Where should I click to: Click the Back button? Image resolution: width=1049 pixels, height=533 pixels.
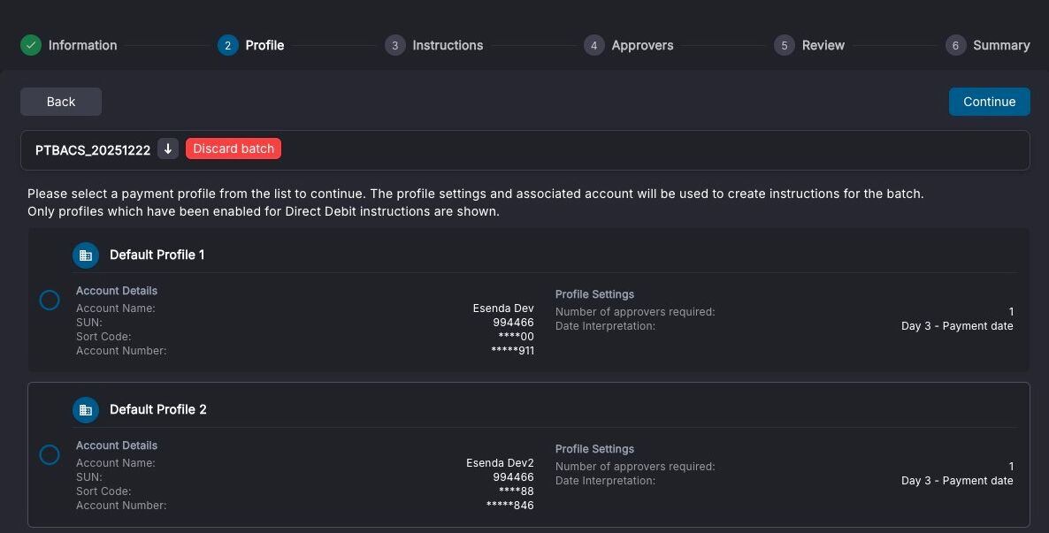tap(61, 102)
